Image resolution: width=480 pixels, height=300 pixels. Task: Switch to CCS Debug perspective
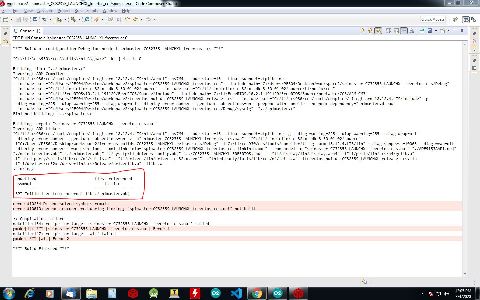[473, 20]
